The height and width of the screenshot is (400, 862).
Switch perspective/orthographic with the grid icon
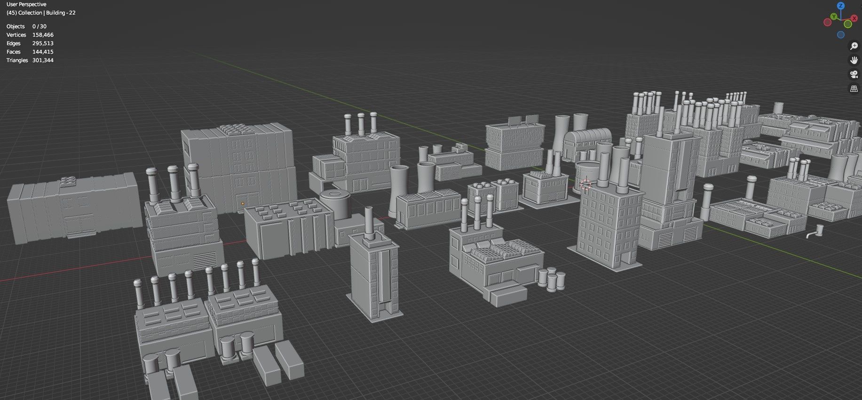click(854, 88)
